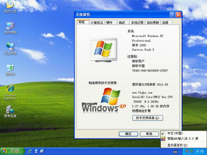Select the 回收站 recycle bin icon

(x=10, y=70)
